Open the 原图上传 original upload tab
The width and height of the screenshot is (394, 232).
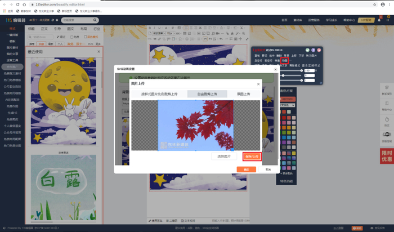(244, 94)
